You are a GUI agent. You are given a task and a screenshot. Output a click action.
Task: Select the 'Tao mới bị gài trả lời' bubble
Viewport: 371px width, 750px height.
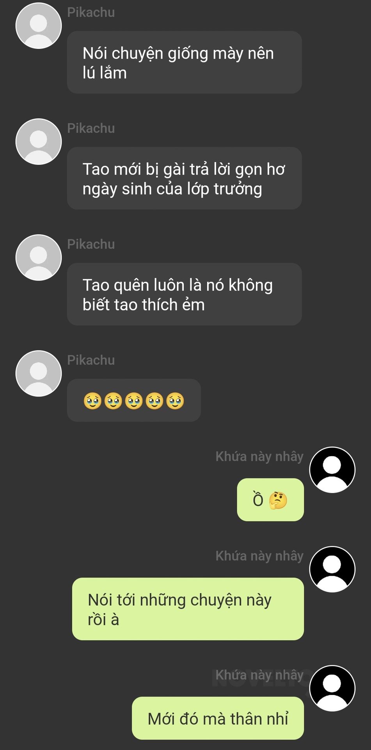[x=185, y=179]
